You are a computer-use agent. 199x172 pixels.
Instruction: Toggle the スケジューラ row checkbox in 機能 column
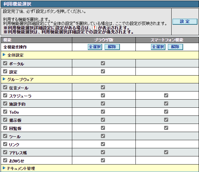click(x=5, y=96)
